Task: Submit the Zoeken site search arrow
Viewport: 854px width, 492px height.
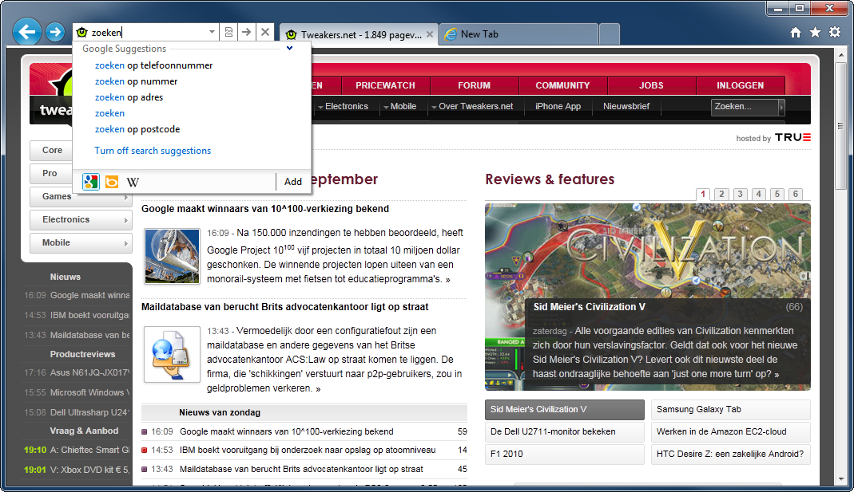Action: coord(781,107)
